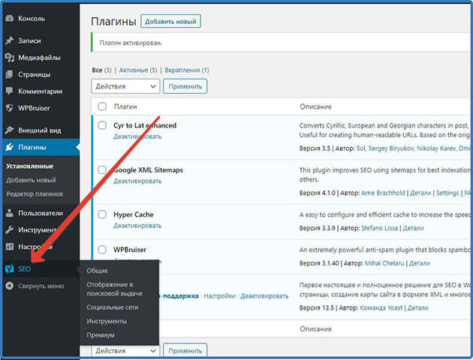Open Детали link for Google XML Sitemaps
Screen dimensions: 473x360
420,193
